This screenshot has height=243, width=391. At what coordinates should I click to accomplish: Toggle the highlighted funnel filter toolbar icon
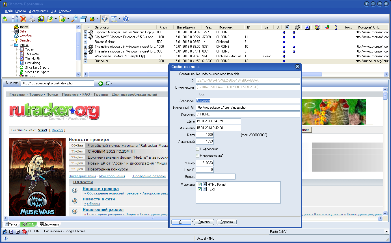105,19
